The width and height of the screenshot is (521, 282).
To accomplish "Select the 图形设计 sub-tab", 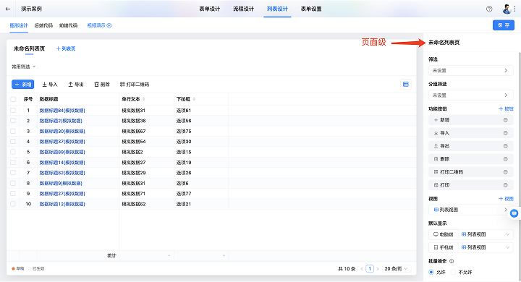I will pyautogui.click(x=19, y=25).
